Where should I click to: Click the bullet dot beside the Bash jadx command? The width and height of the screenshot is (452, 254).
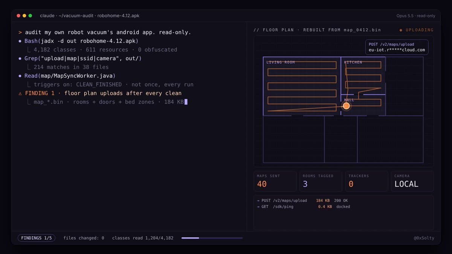[20, 41]
